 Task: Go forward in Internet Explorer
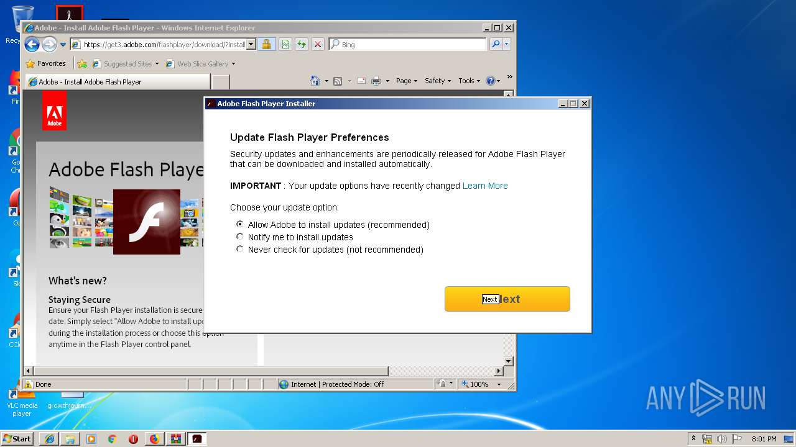[x=49, y=44]
